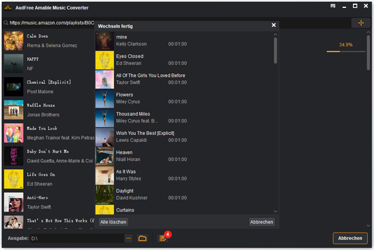Click Alle löschen button
The width and height of the screenshot is (374, 250).
point(113,222)
